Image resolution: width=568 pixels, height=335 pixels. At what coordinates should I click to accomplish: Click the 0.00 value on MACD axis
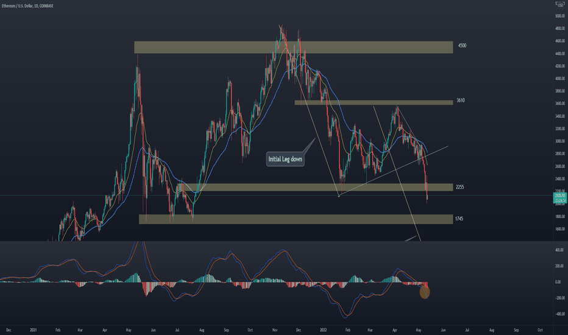[558, 282]
